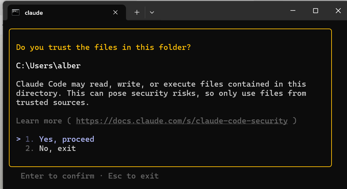
Task: Open the claude-code-security documentation link
Action: pos(182,121)
